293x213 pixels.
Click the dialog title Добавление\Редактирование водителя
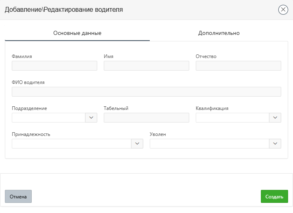pyautogui.click(x=63, y=10)
